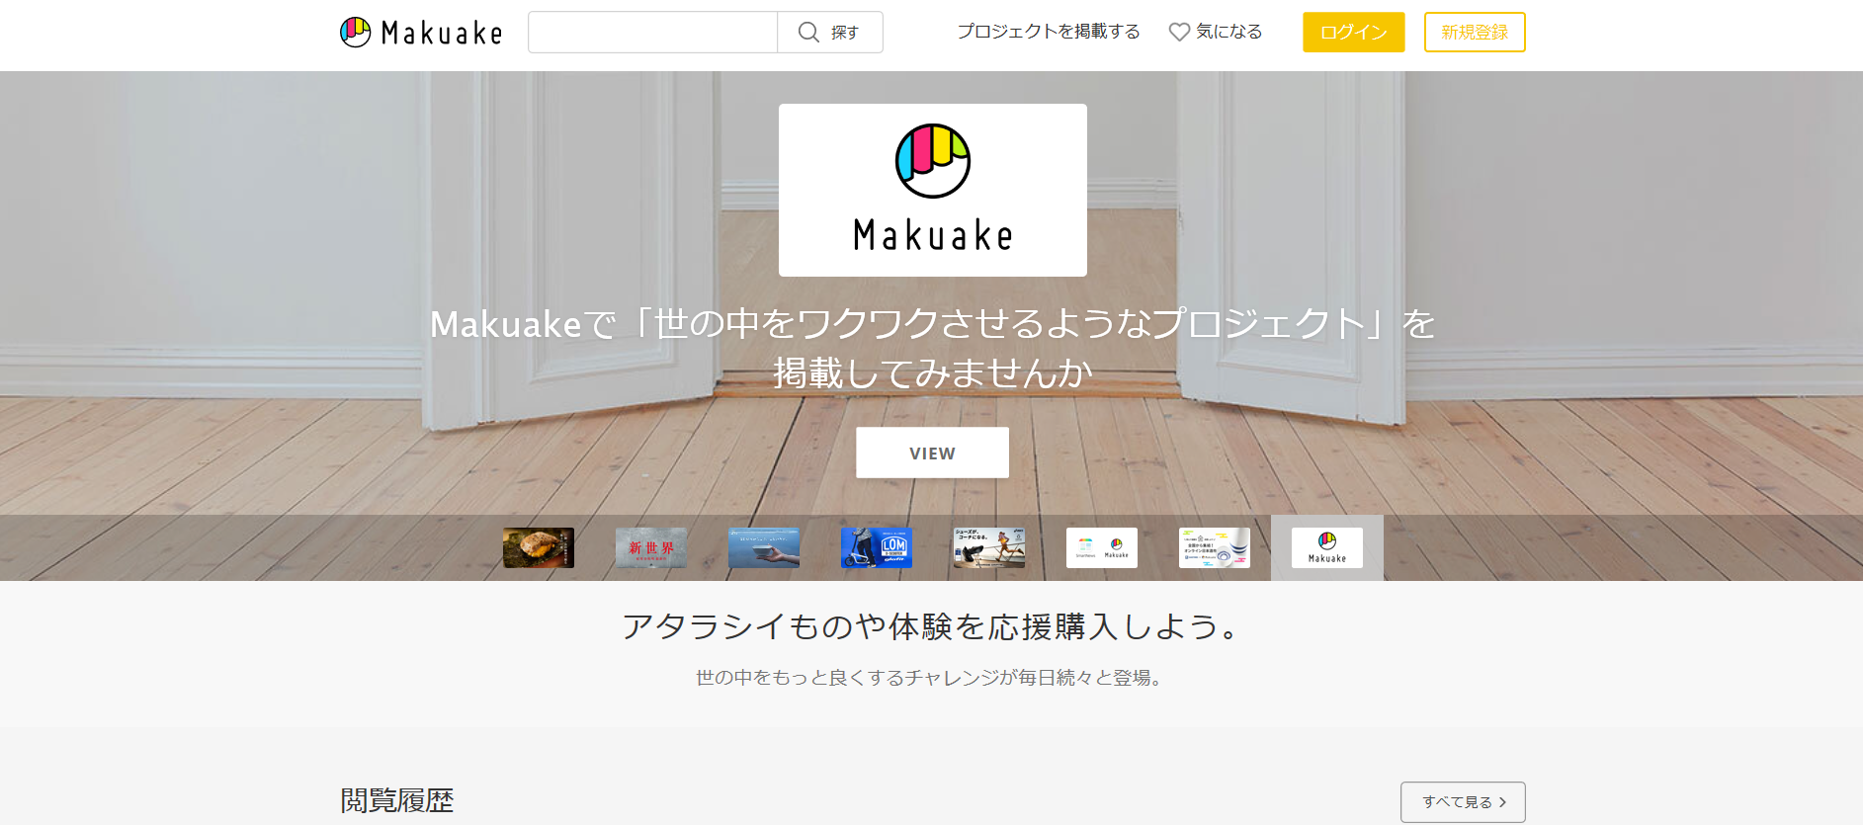Click the 探す search button
The image size is (1863, 825).
click(830, 33)
